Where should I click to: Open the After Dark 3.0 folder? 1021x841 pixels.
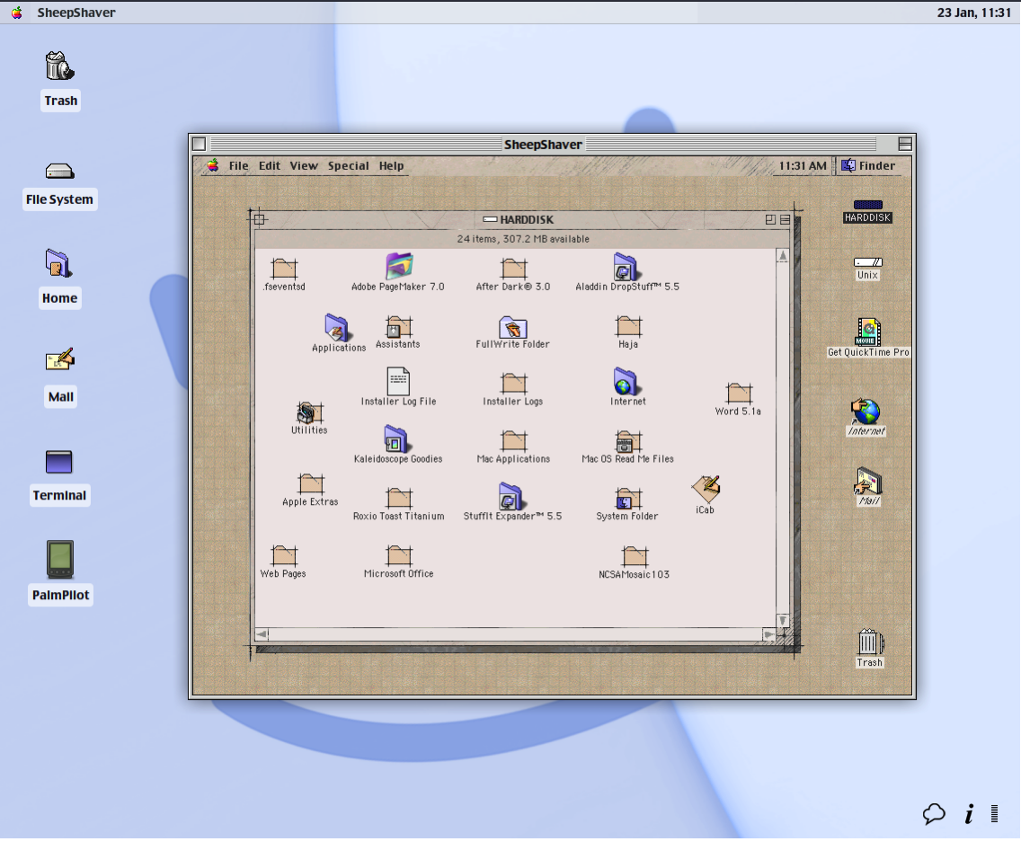pos(514,268)
